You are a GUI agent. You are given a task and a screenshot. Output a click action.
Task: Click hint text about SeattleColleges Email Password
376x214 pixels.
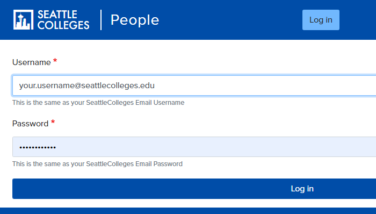[x=97, y=164]
